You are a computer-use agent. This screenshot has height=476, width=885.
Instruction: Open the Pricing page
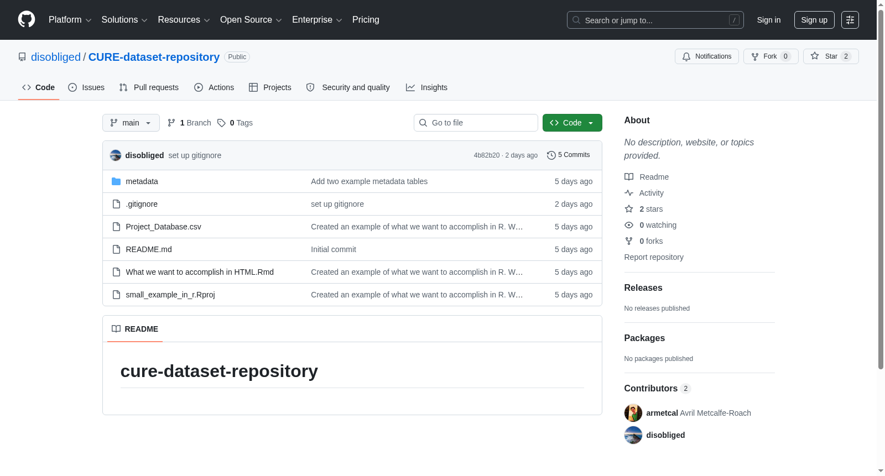point(366,20)
